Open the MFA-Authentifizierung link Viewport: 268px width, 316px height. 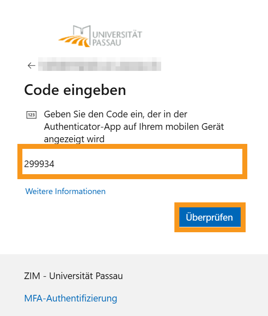tap(70, 298)
